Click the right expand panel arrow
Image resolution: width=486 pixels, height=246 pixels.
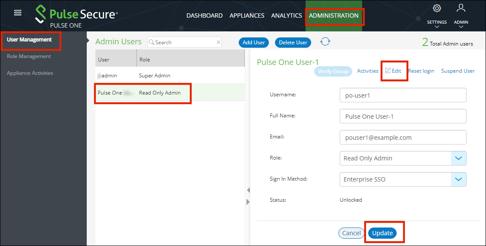[248, 202]
